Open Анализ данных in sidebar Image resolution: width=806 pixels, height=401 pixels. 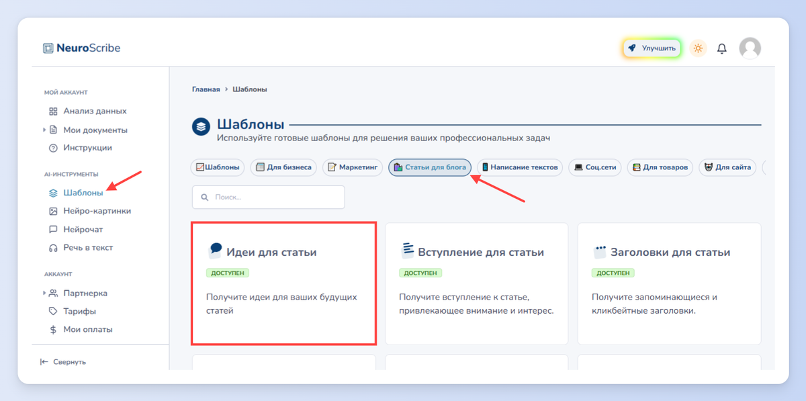coord(95,112)
